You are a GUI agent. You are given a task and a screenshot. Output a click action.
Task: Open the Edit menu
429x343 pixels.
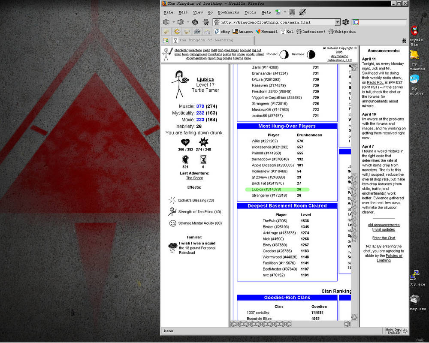183,12
